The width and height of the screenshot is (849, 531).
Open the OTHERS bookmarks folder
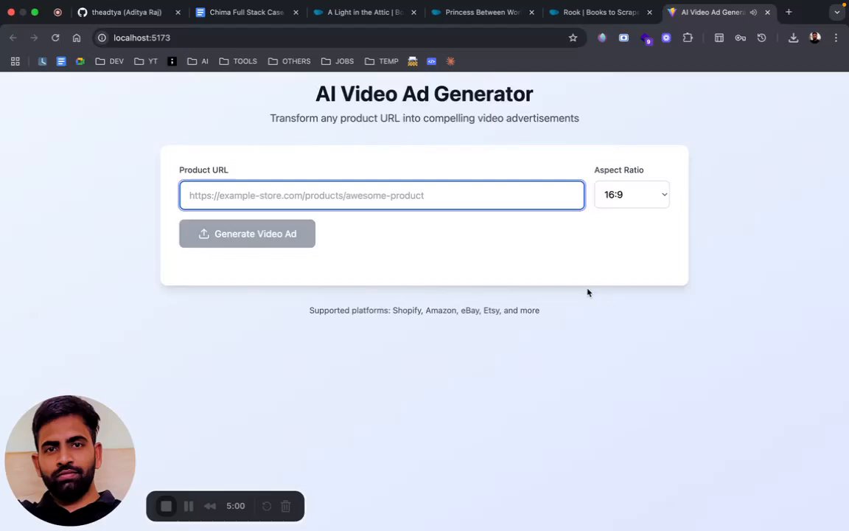pyautogui.click(x=289, y=61)
